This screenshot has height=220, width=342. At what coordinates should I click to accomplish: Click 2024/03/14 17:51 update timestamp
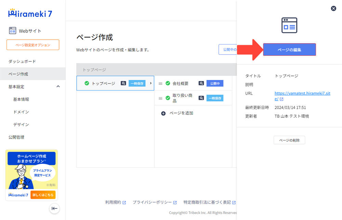pyautogui.click(x=290, y=107)
